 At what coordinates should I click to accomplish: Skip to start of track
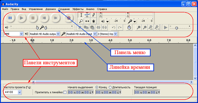pos(44,18)
